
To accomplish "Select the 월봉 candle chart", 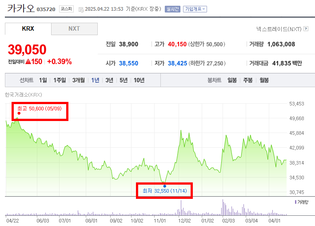I will (x=264, y=80).
